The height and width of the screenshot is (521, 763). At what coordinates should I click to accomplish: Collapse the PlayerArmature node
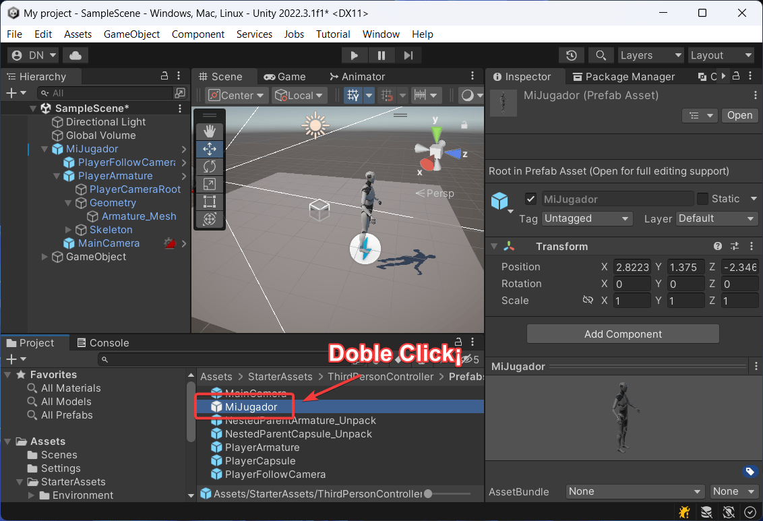point(57,176)
